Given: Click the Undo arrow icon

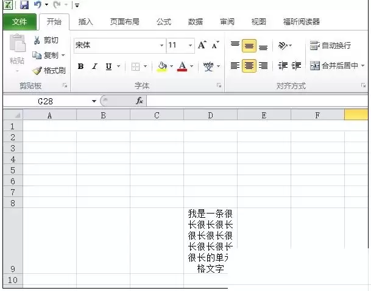Looking at the screenshot, I should (38, 4).
